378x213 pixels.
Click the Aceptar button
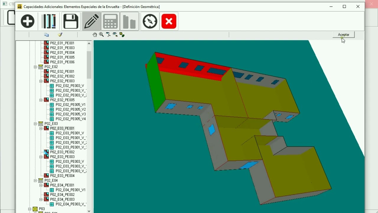click(343, 35)
